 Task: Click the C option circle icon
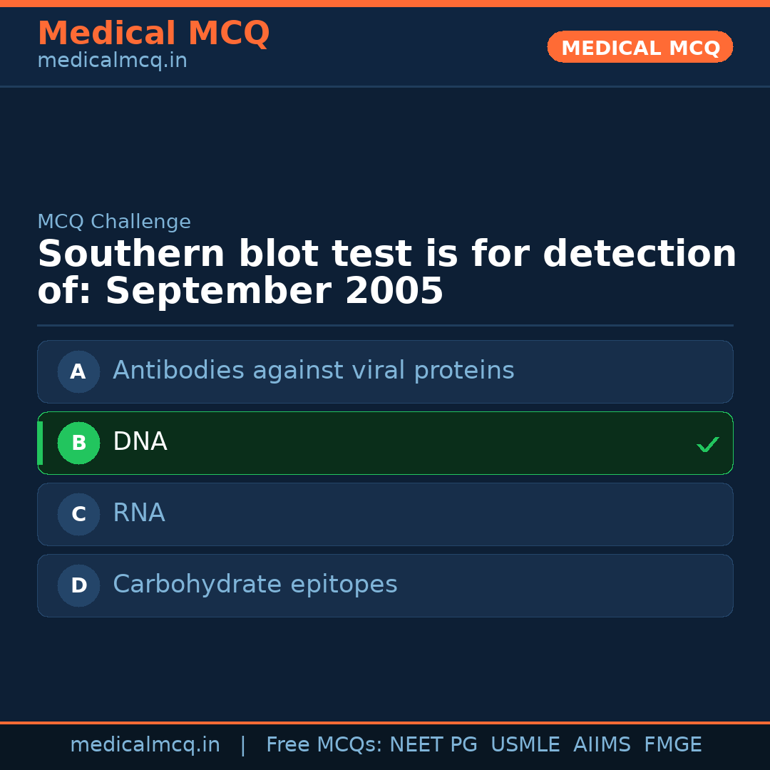coord(78,514)
